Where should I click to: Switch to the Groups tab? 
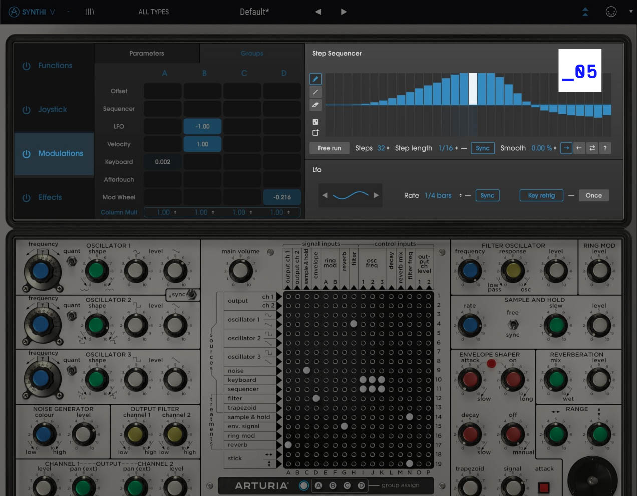point(252,53)
